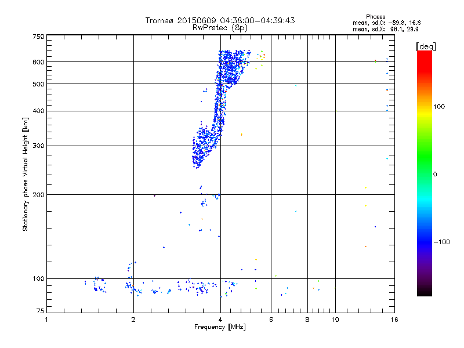Select the 'mean, sd,X: 98.1, 29.9' line
The height and width of the screenshot is (348, 464).
[x=385, y=29]
